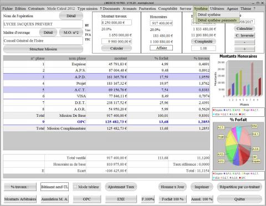Open the Cotraitants menu
266x206 pixels.
point(36,9)
